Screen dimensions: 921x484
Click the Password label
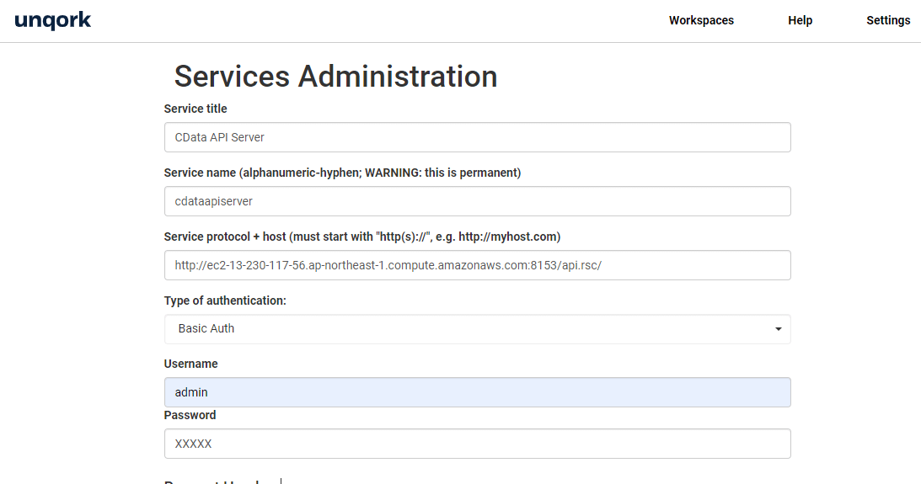(190, 415)
